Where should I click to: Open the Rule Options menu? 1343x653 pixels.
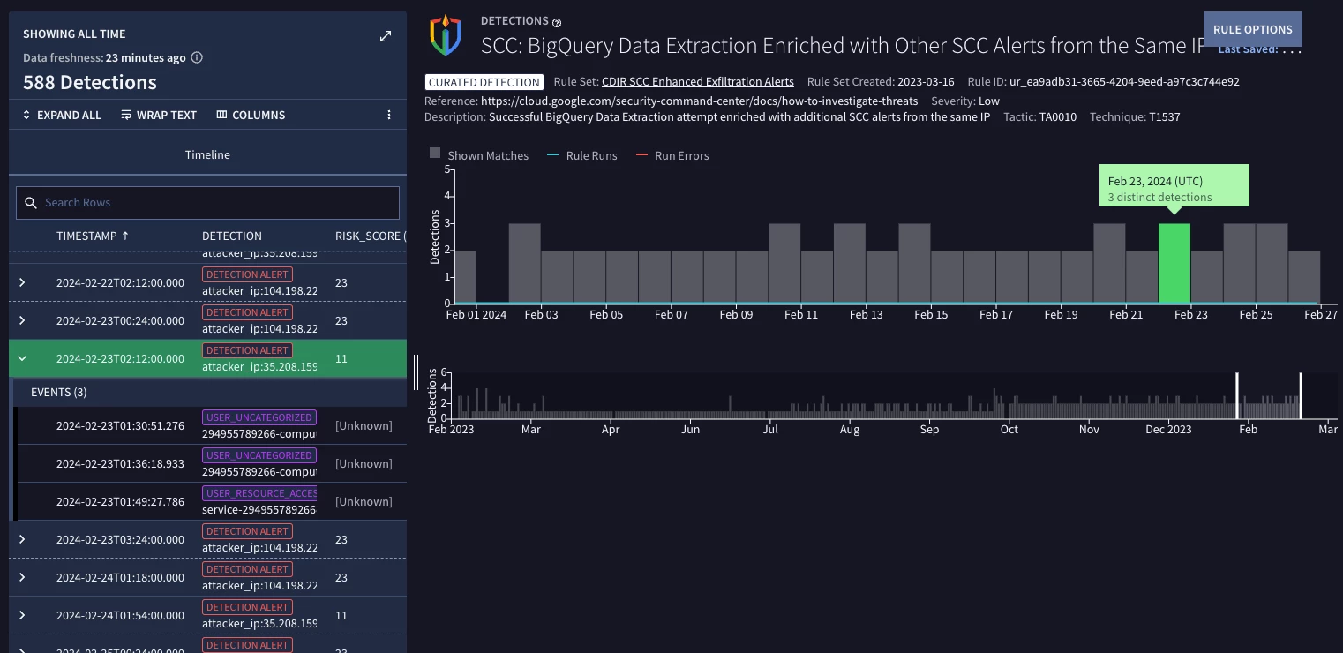(1252, 29)
